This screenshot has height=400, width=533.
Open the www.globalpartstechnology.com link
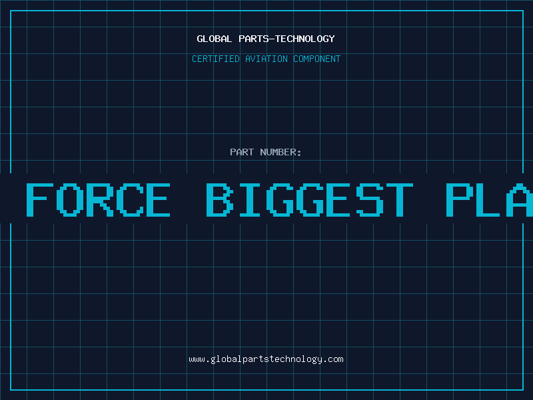(x=266, y=359)
